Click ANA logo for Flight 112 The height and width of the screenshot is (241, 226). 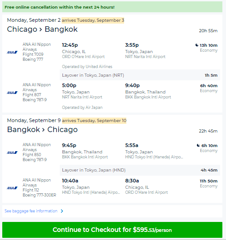click(x=12, y=188)
